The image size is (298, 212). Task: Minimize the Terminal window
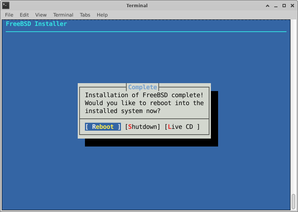click(x=276, y=5)
